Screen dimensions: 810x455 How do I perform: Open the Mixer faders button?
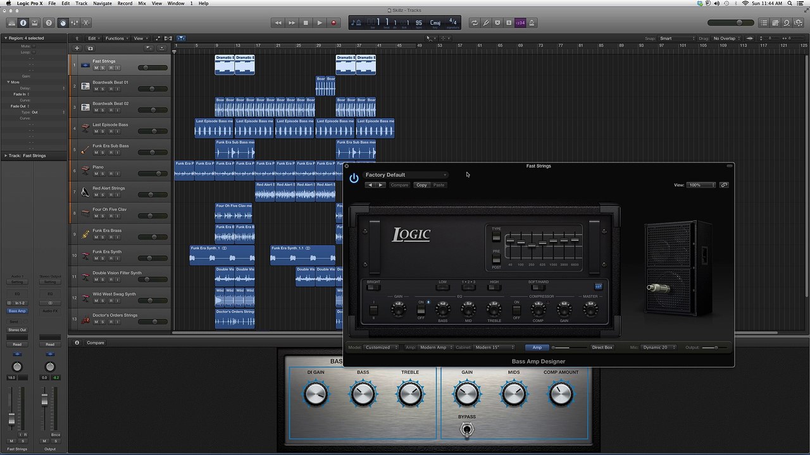pyautogui.click(x=74, y=23)
